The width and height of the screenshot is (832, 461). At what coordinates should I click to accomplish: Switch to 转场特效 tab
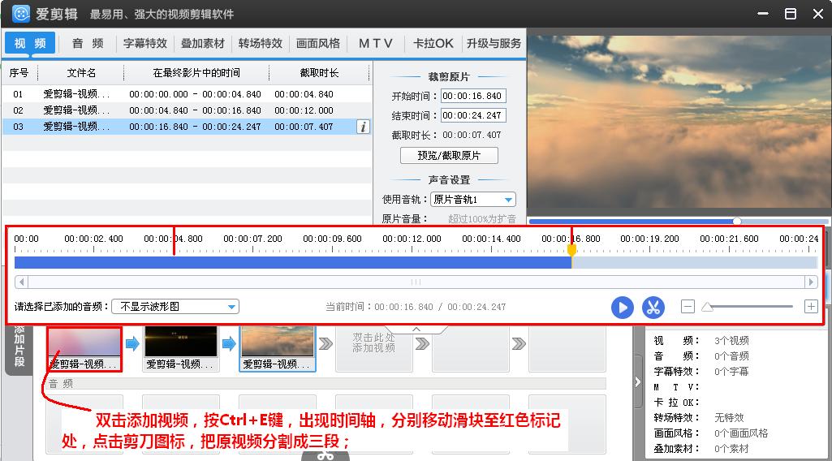pos(260,44)
